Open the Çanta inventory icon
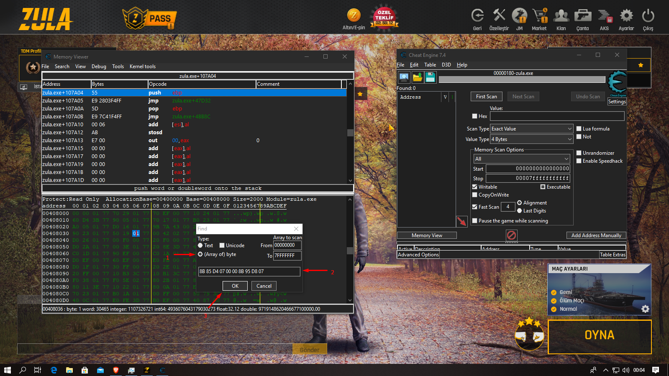Viewport: 669px width, 376px height. [x=582, y=16]
